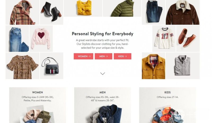Image resolution: width=212 pixels, height=123 pixels.
Task: Select the number 17 jersey tee thumbnail
Action: pyautogui.click(x=164, y=39)
